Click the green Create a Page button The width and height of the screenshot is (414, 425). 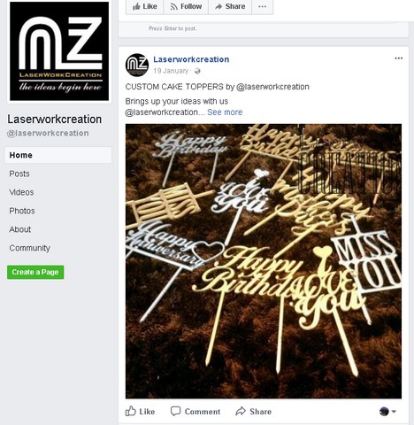[x=35, y=272]
